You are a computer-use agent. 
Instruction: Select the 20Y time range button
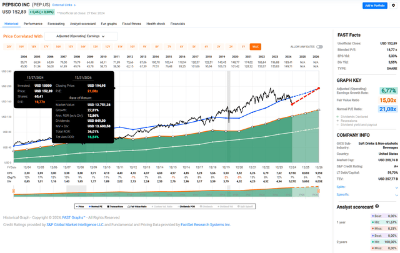tap(9, 47)
